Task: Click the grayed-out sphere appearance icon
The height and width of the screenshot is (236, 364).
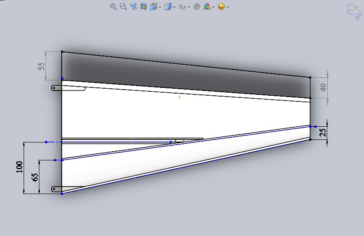Action: tap(197, 7)
